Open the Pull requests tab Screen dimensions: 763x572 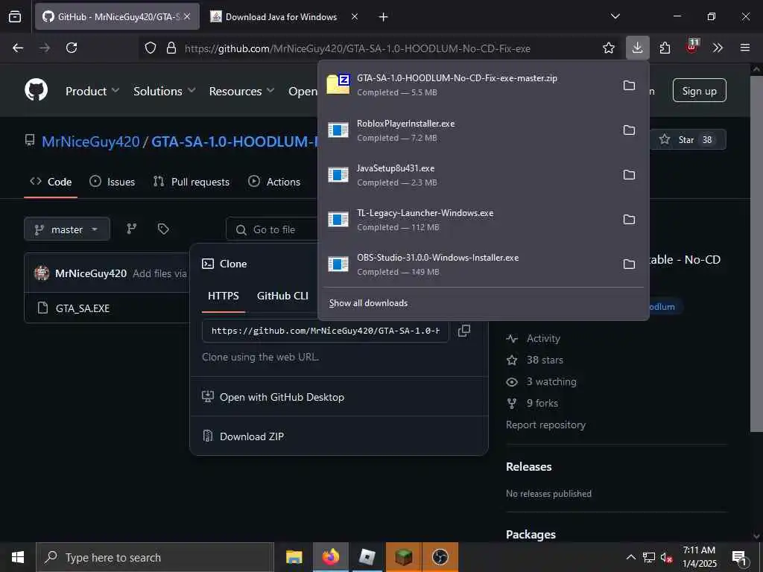pos(191,182)
